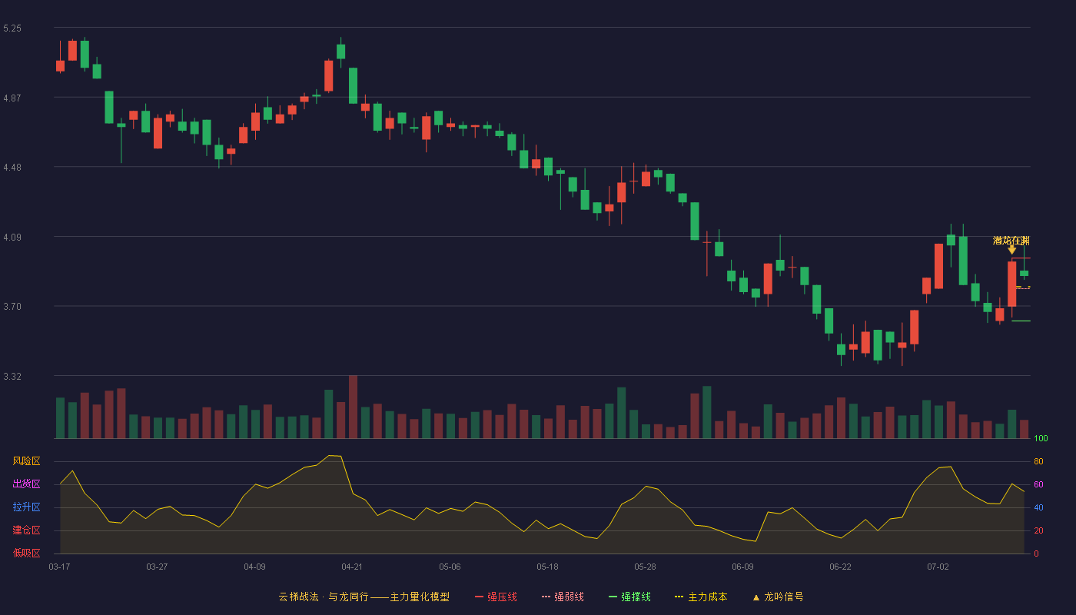Click the 05-06 date label

coord(450,567)
